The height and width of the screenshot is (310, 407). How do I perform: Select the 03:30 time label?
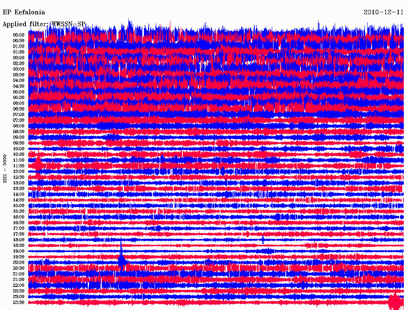click(19, 75)
